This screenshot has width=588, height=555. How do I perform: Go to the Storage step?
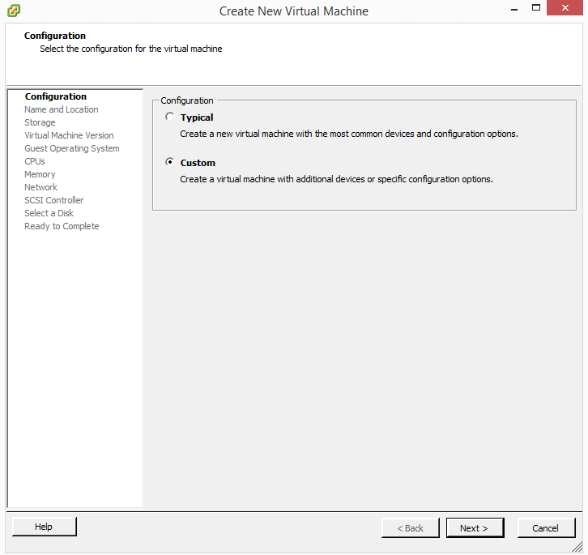[x=40, y=122]
